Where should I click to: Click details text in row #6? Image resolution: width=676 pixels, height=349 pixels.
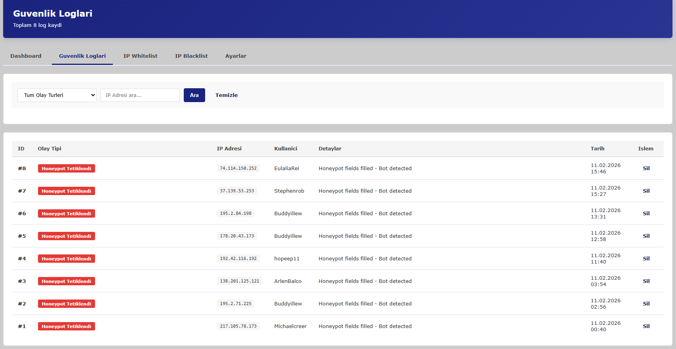click(365, 213)
